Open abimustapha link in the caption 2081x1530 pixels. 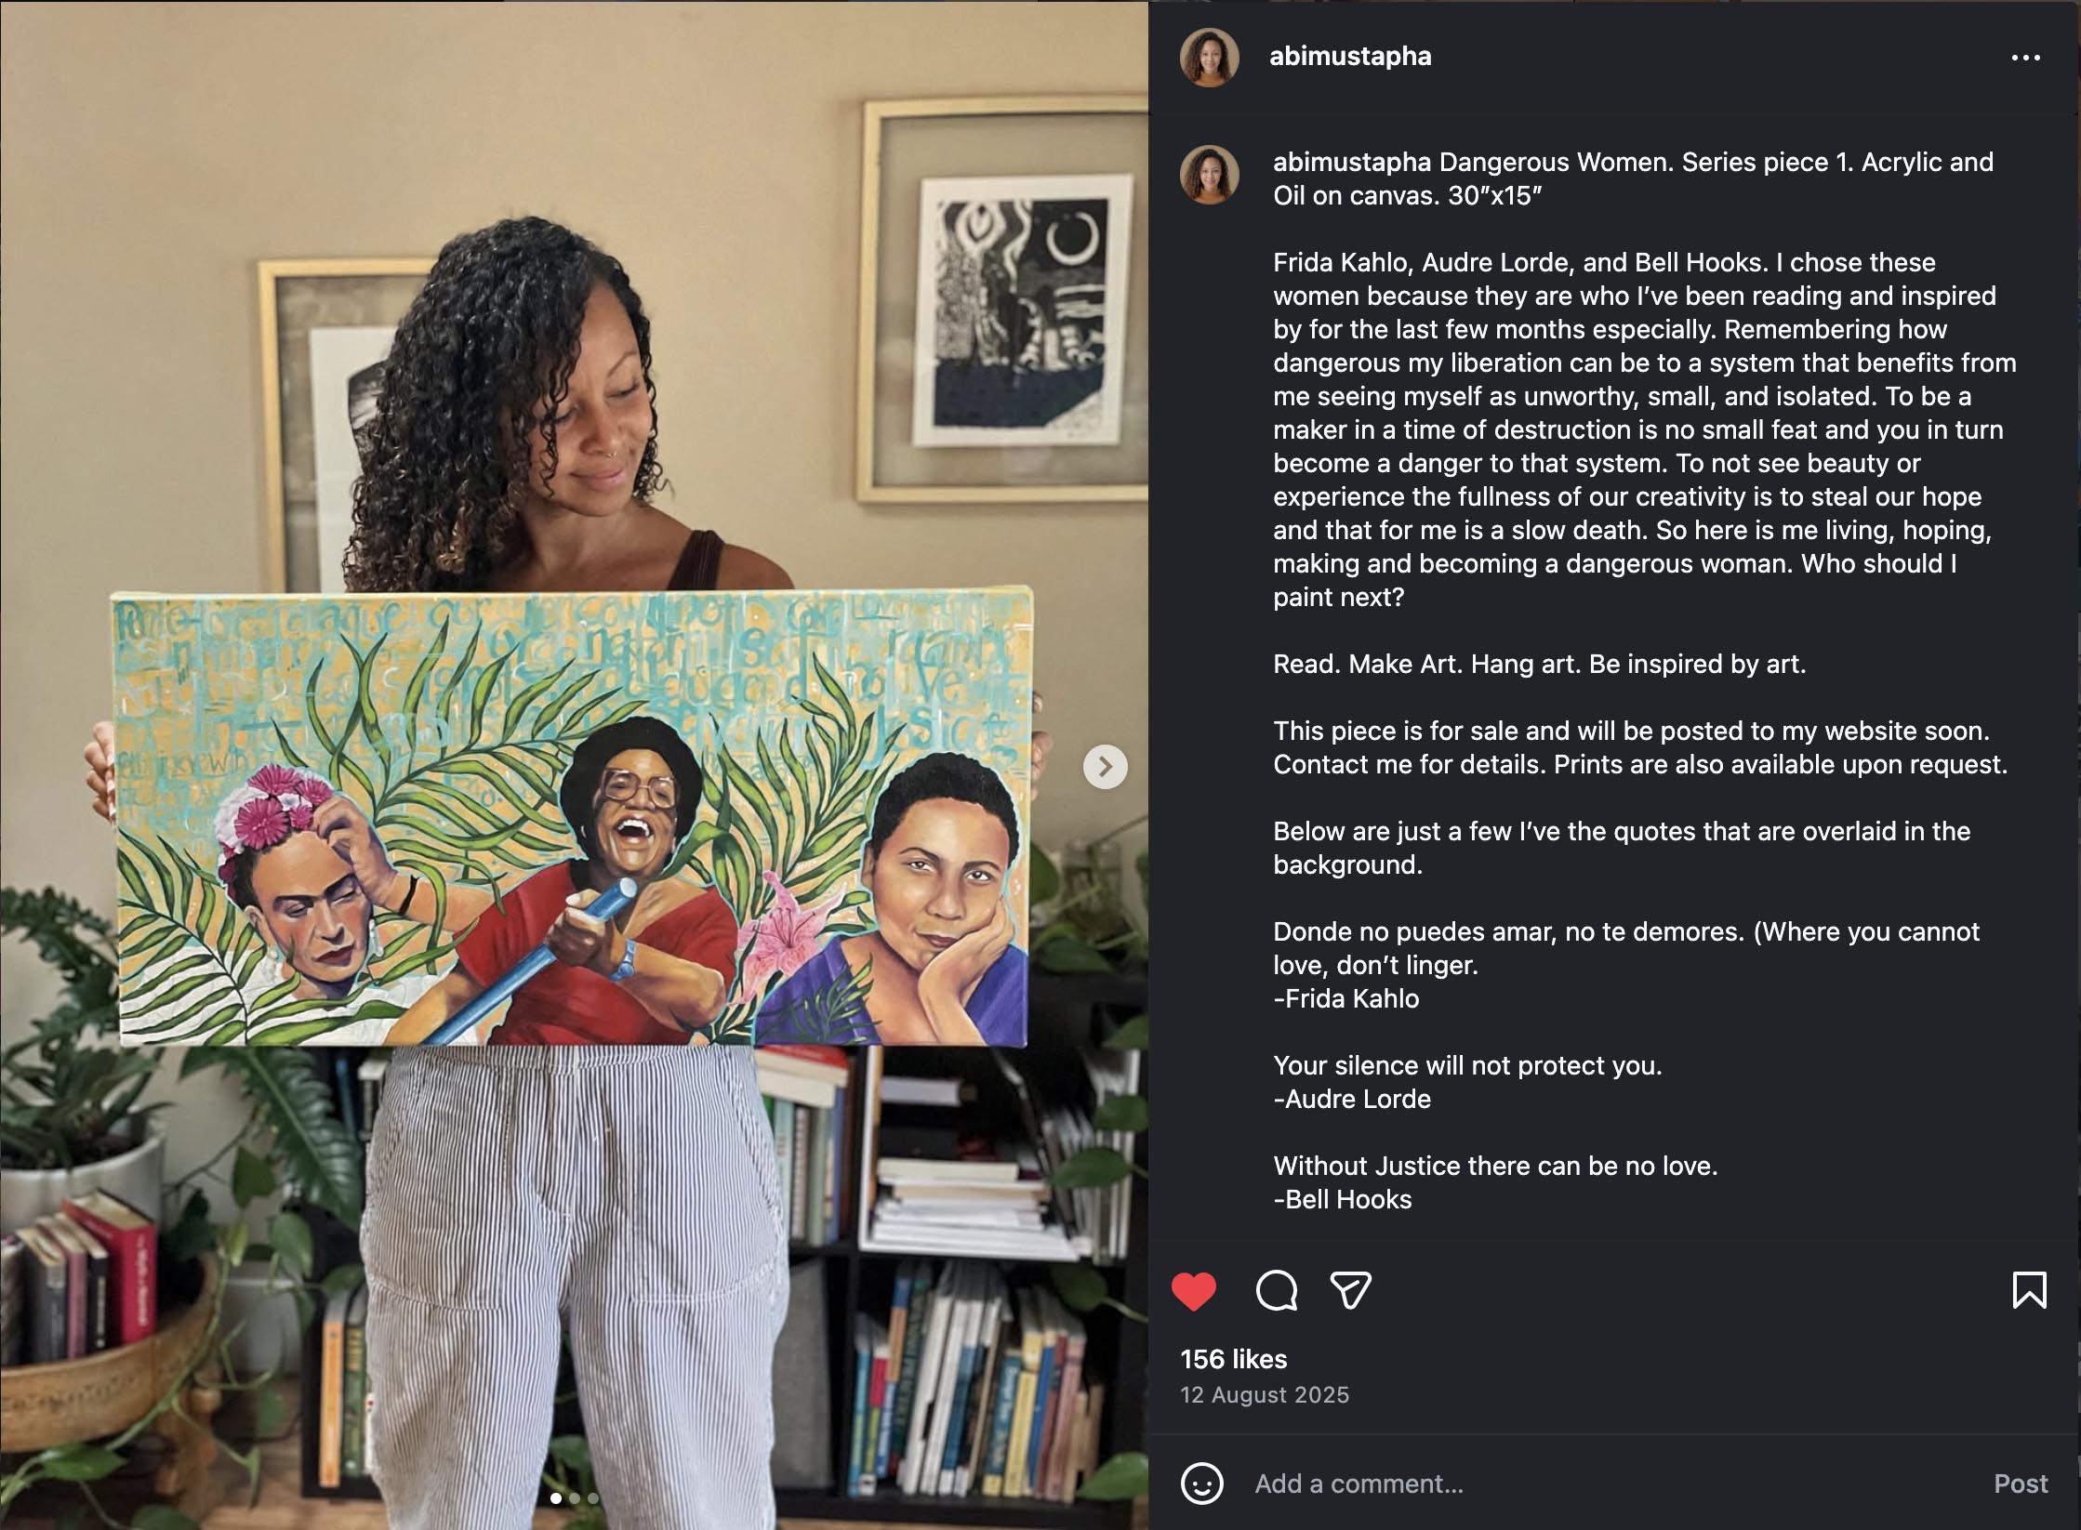(x=1351, y=163)
